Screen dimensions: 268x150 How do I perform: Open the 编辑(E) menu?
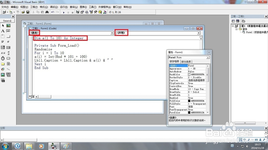[x=14, y=7]
